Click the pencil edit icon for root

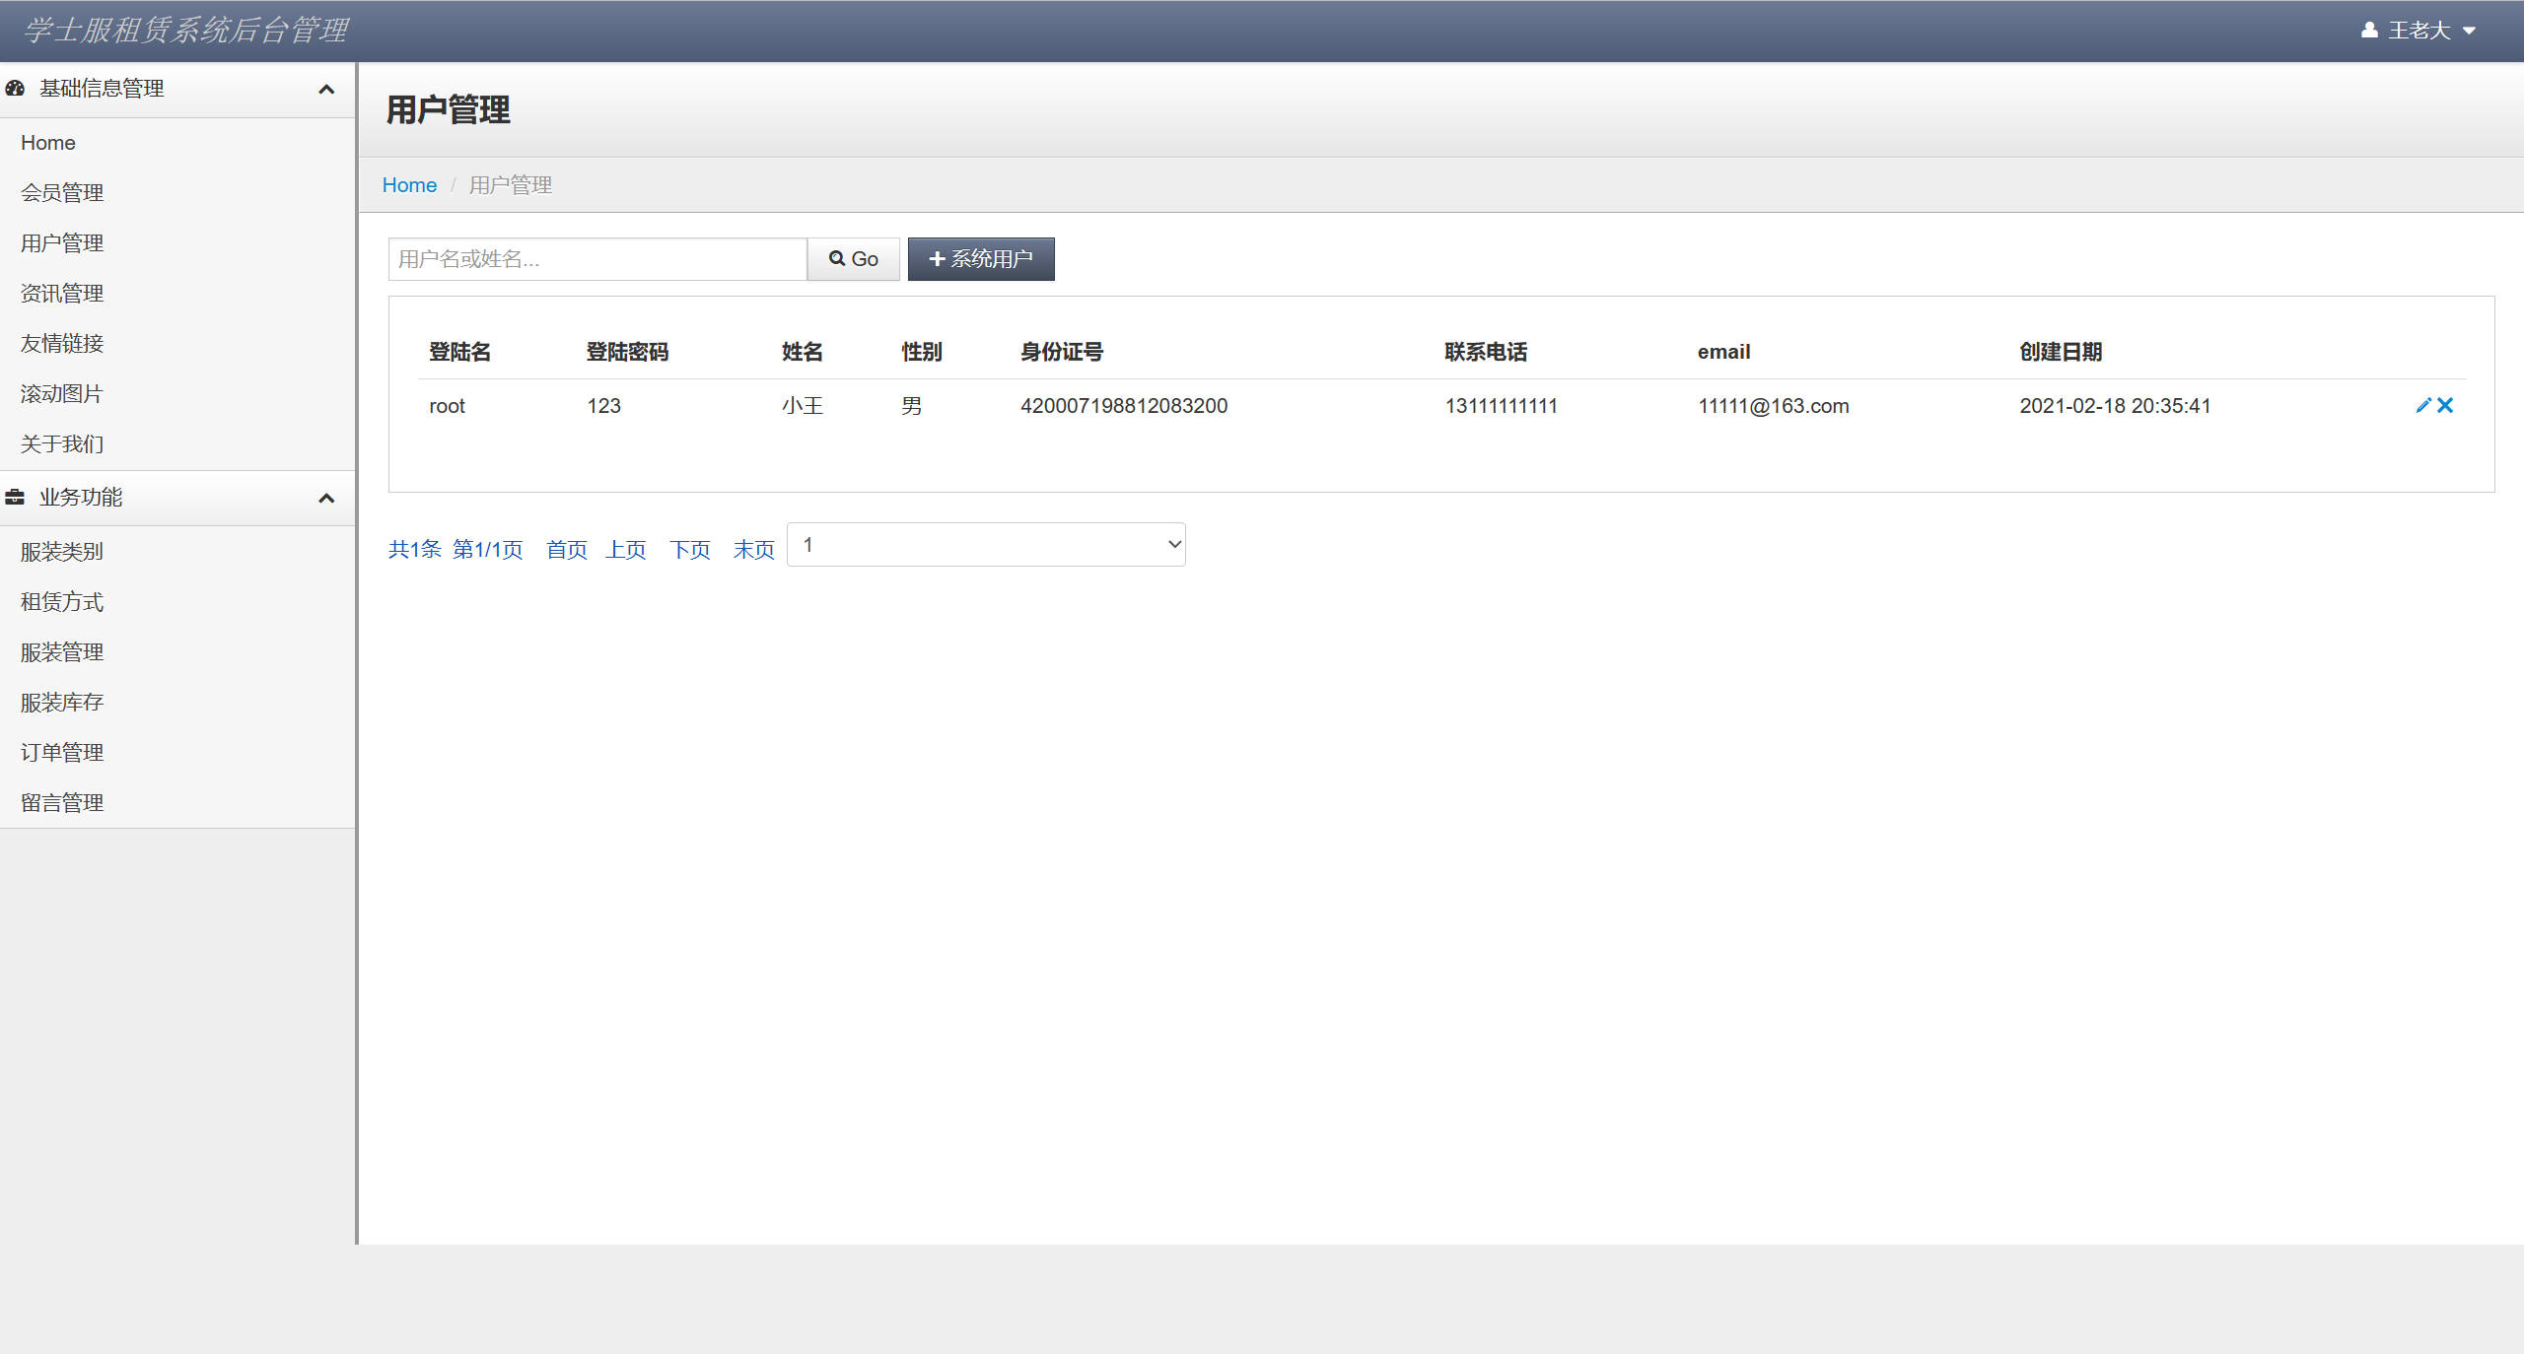2422,405
